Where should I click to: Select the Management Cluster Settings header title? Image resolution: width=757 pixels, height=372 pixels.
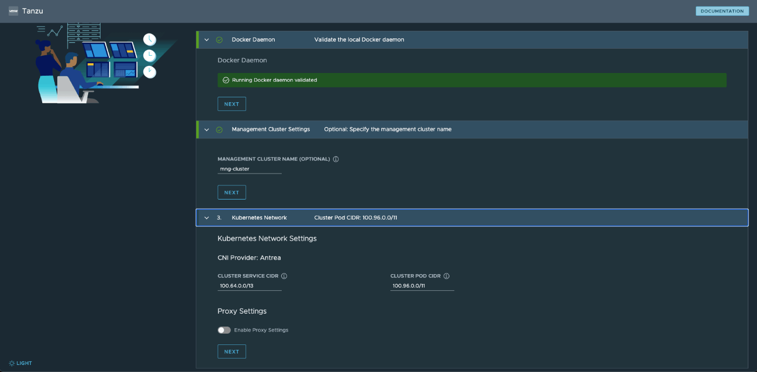click(271, 129)
